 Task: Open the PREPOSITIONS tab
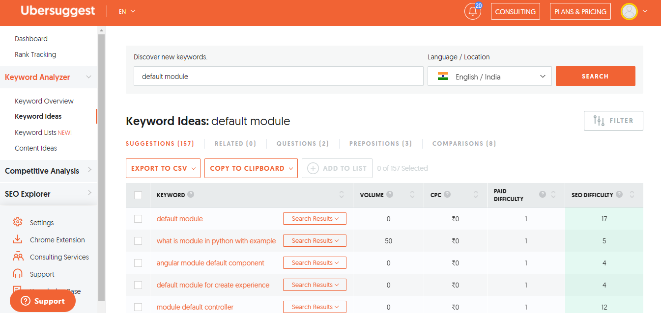[380, 143]
